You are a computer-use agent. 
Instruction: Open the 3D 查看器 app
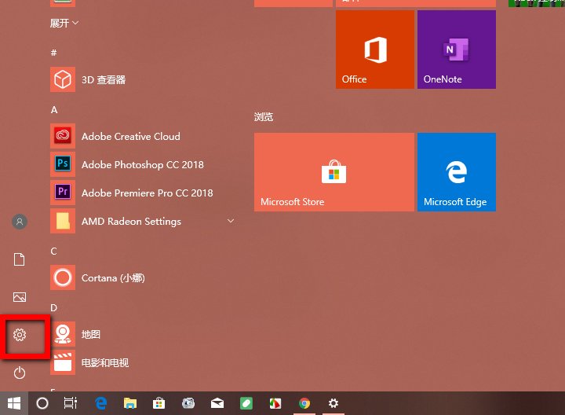click(103, 80)
